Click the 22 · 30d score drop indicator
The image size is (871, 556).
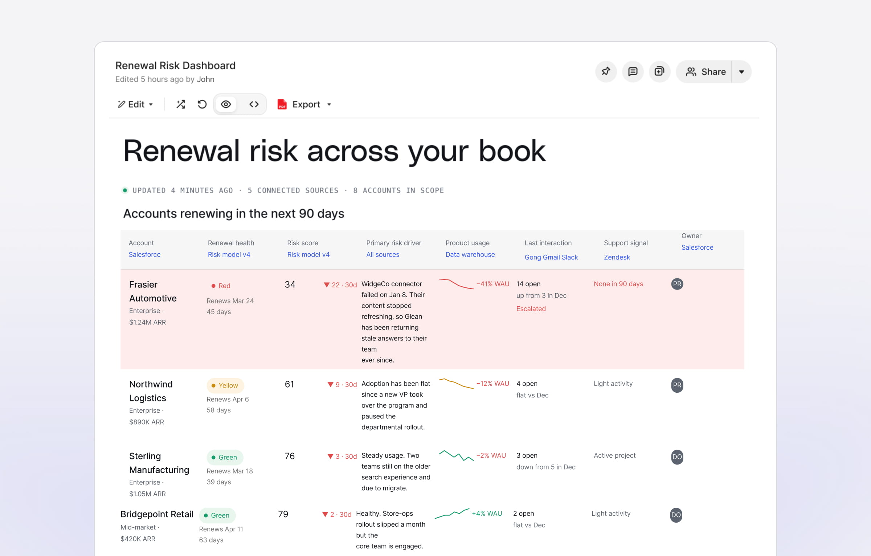(340, 285)
